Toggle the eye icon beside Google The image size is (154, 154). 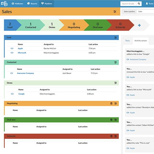tap(12, 94)
